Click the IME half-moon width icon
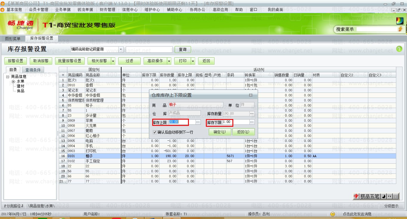 tap(384, 196)
